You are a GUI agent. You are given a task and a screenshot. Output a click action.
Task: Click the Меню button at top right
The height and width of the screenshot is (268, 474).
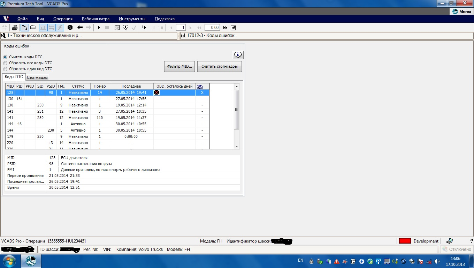coord(461,12)
